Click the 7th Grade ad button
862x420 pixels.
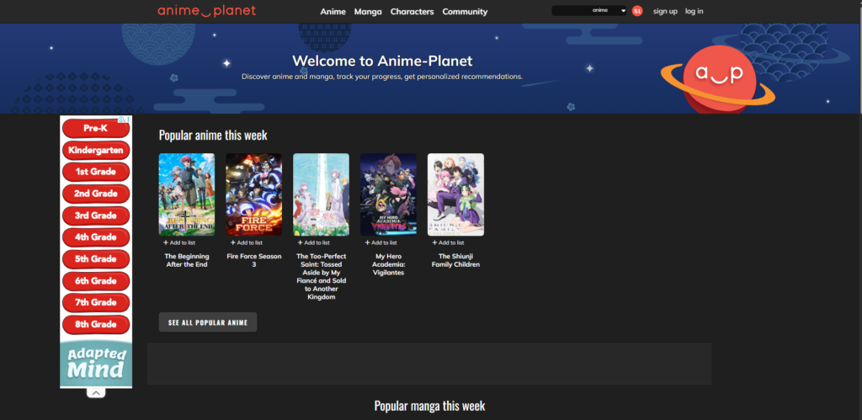[96, 302]
